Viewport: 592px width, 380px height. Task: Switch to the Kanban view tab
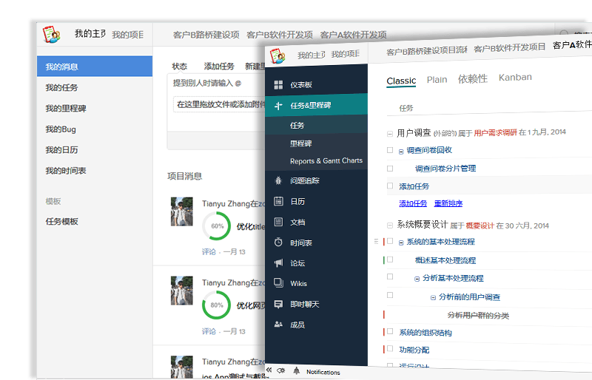(x=515, y=78)
